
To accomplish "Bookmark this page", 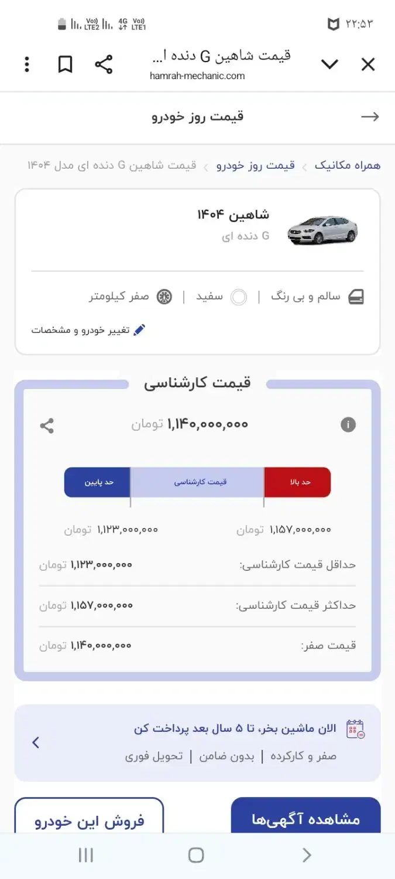I will tap(65, 64).
